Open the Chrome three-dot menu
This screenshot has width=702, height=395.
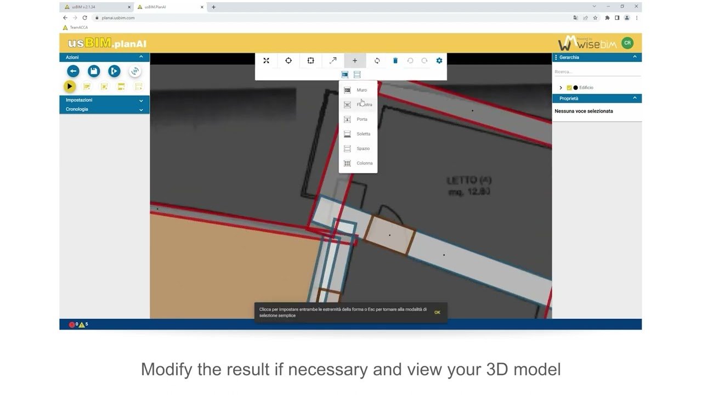(636, 18)
